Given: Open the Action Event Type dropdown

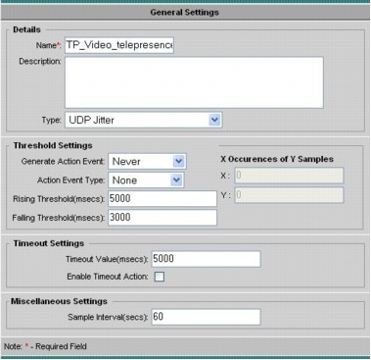Looking at the screenshot, I should (x=146, y=180).
